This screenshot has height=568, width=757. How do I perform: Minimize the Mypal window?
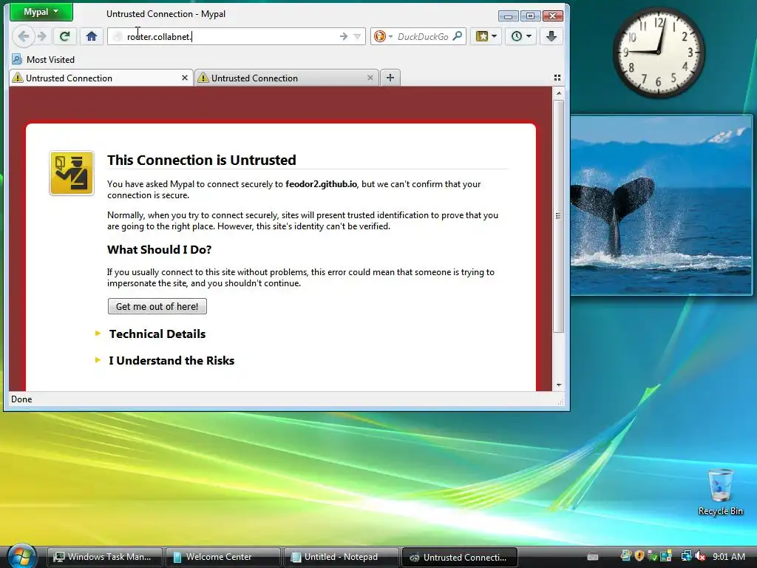point(508,16)
